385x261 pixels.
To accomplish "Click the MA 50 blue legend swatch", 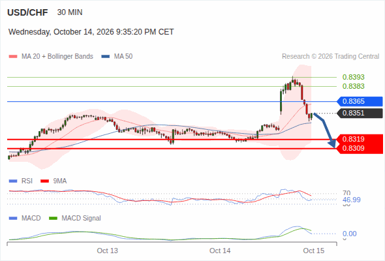I will pyautogui.click(x=106, y=57).
